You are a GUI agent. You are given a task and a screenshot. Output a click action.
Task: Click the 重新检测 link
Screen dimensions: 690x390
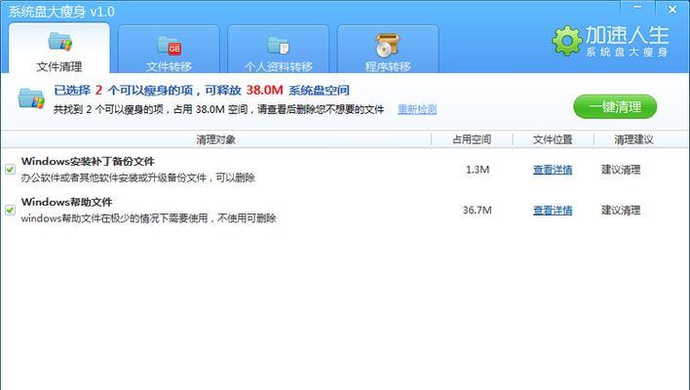pos(417,110)
